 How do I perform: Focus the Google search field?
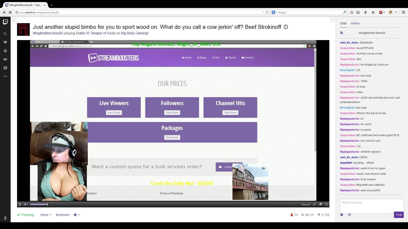tap(309, 12)
